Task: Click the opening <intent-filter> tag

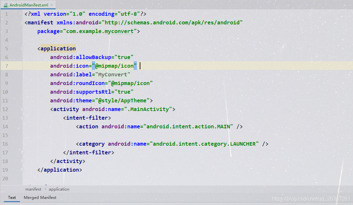Action: [x=87, y=118]
